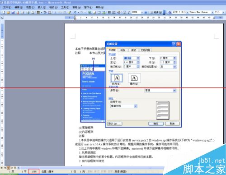Click the Help question mark in Page Setup dialog

click(174, 44)
